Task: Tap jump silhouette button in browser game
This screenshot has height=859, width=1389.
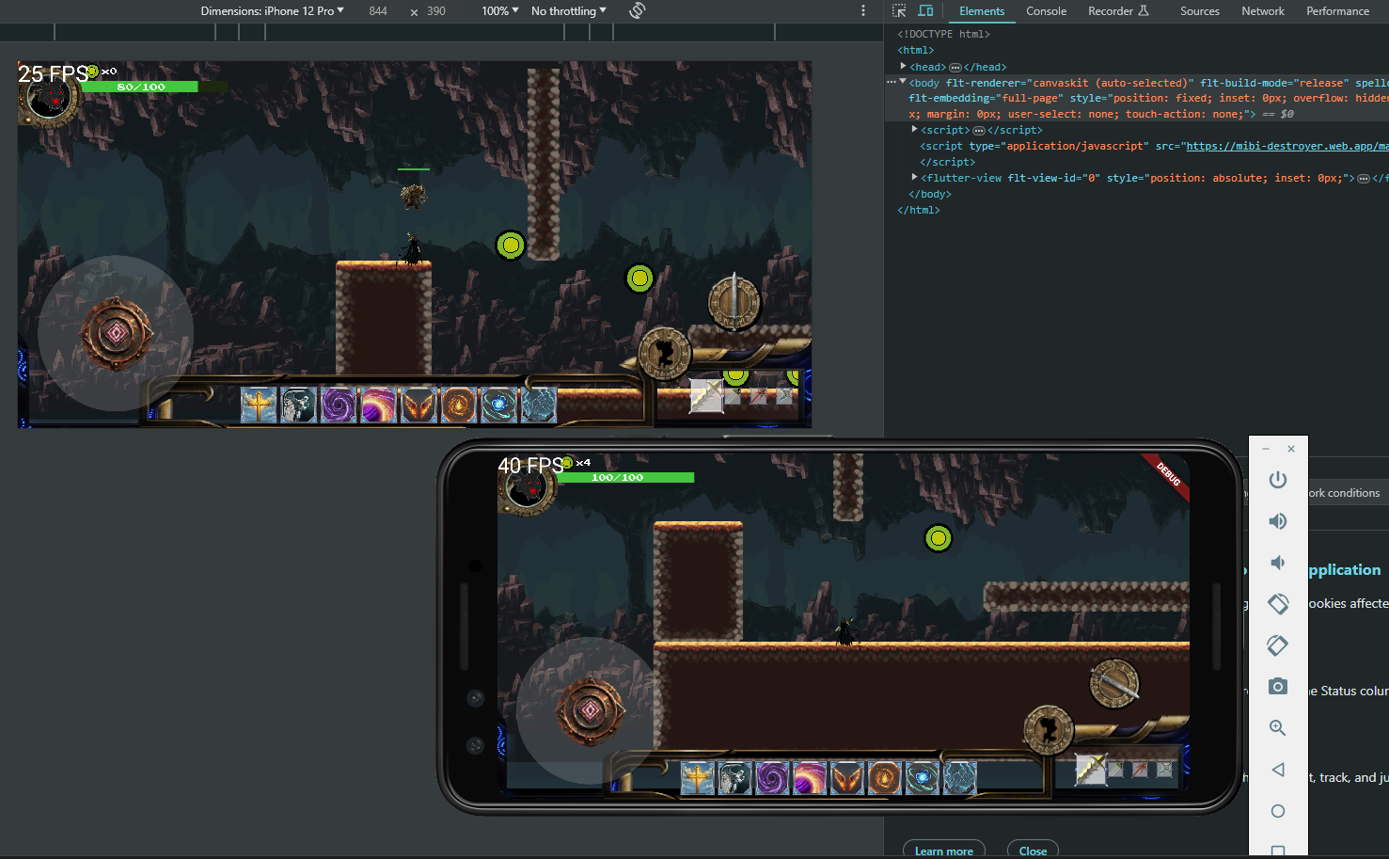Action: tap(665, 354)
